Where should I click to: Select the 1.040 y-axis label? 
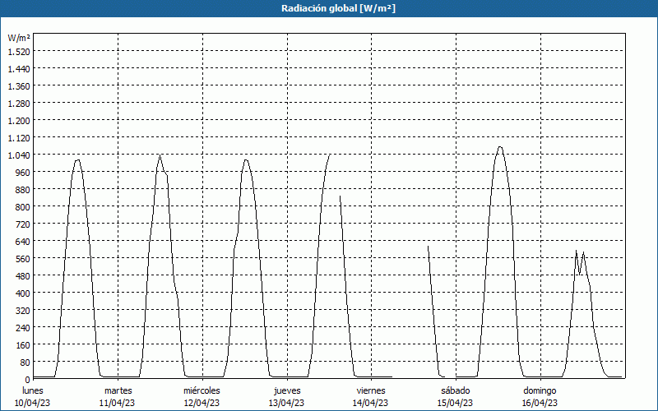pyautogui.click(x=19, y=155)
